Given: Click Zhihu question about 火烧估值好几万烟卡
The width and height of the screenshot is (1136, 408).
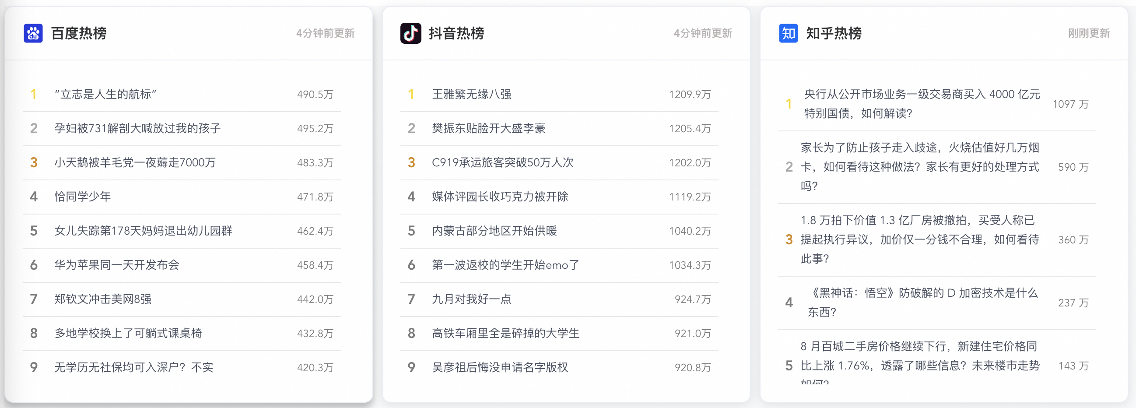Looking at the screenshot, I should click(920, 167).
